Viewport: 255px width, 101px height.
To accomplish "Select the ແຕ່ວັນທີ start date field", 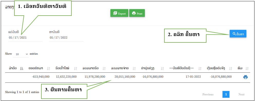I will tap(25, 38).
